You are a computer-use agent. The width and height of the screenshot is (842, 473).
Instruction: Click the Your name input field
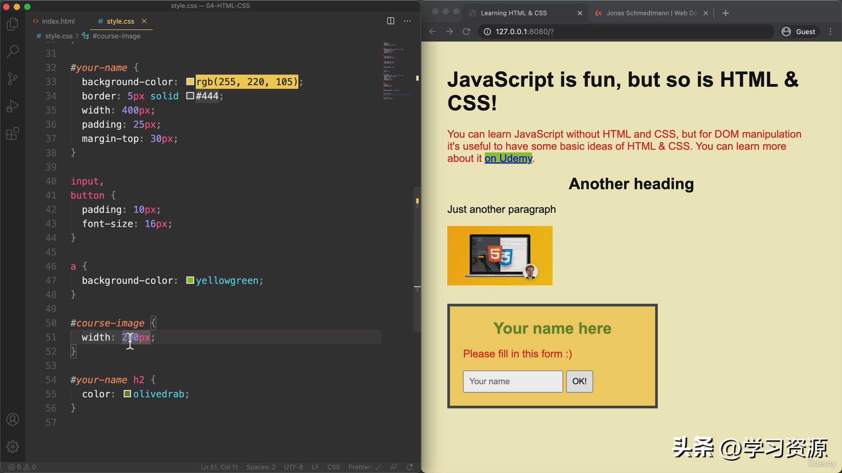click(512, 381)
